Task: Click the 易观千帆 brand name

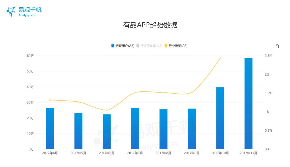Action: pos(30,9)
